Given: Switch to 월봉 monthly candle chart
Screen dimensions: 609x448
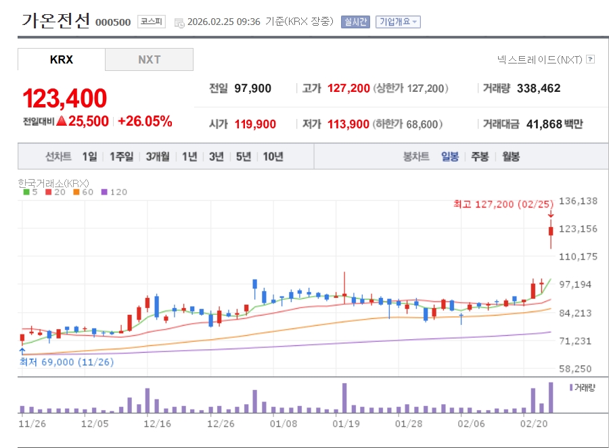Looking at the screenshot, I should [511, 157].
